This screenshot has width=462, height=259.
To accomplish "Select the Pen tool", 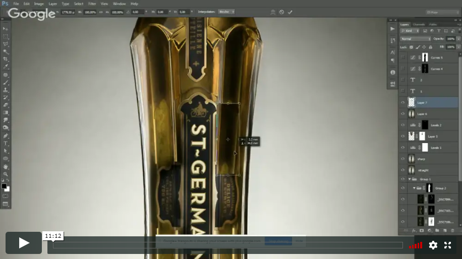I will click(x=6, y=136).
